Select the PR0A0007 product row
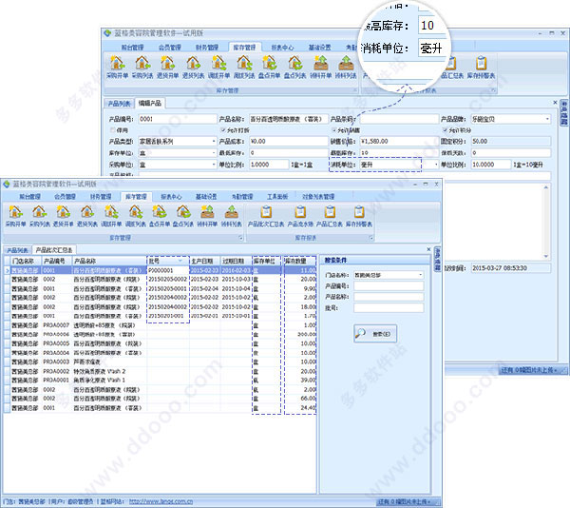This screenshot has width=570, height=508. (x=160, y=325)
